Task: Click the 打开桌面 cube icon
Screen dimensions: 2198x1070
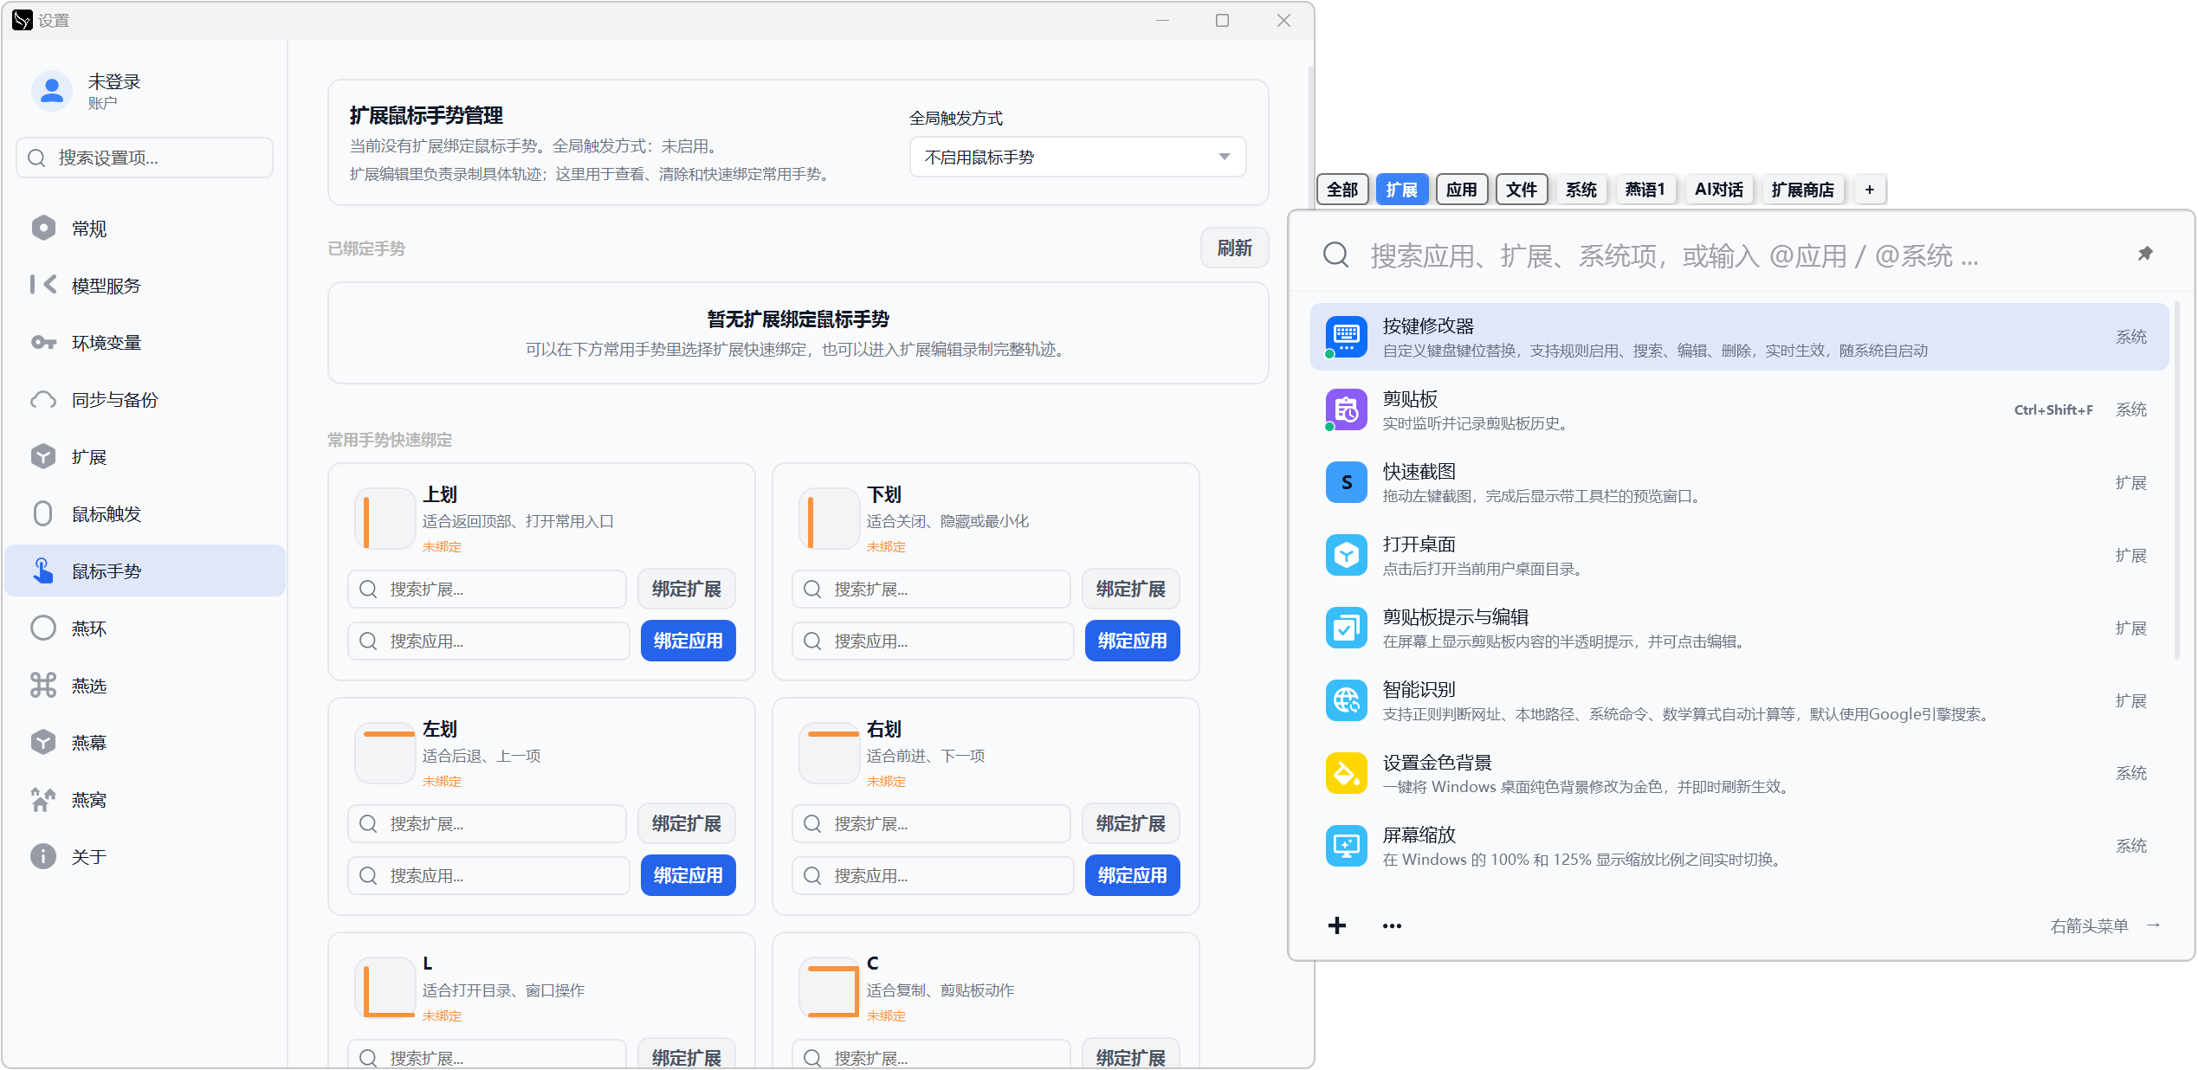Action: [1347, 555]
